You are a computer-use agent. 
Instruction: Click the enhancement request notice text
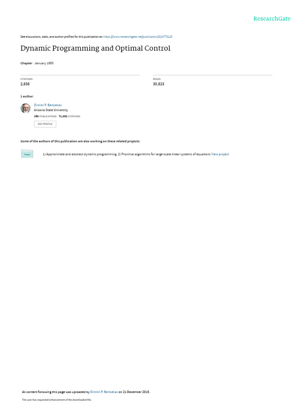tap(57, 399)
